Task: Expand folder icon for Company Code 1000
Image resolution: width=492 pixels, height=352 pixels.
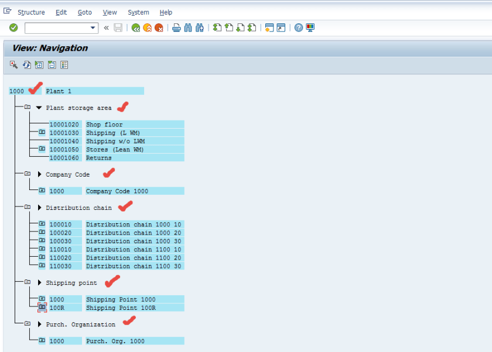Action: 42,190
